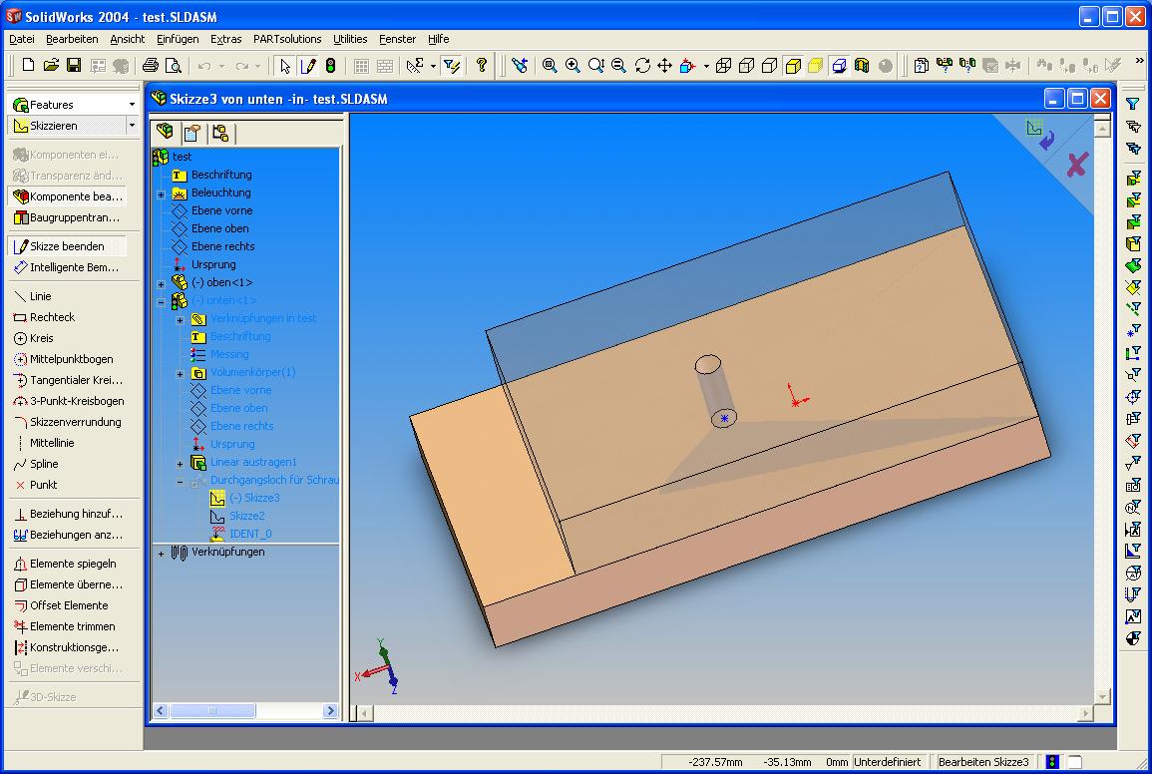Click the feature tree horizontal scrollbar

coord(244,711)
